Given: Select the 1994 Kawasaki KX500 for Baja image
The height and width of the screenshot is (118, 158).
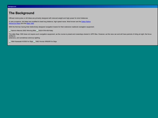Looking at the screenshot, I should click(21, 42).
